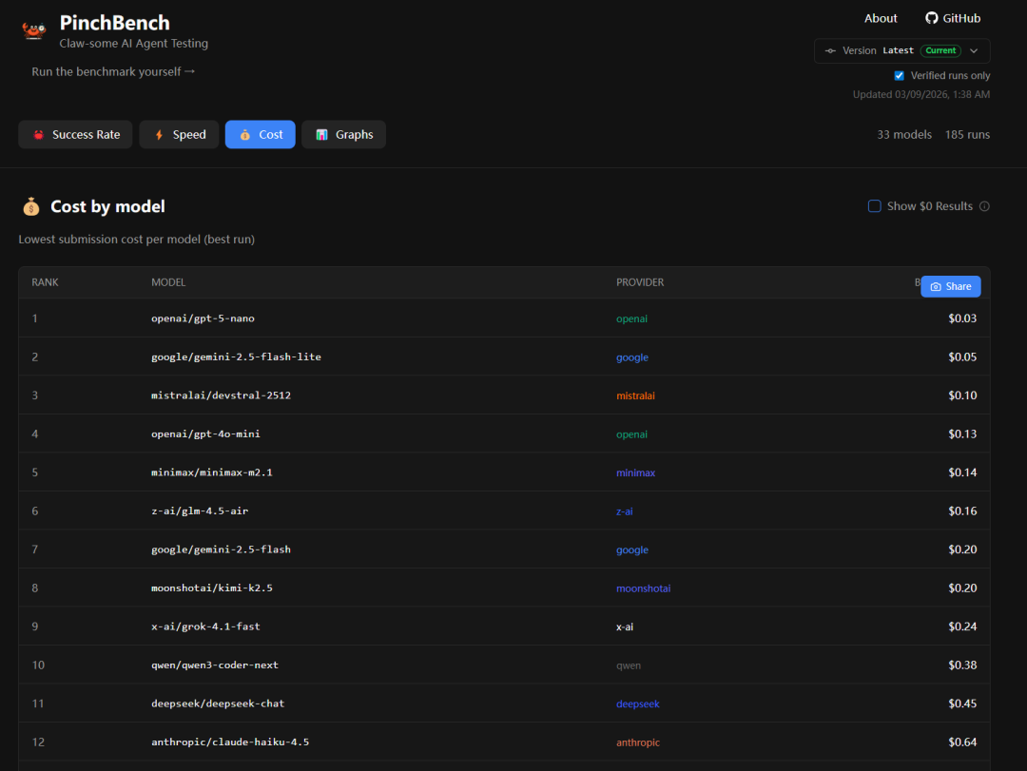This screenshot has width=1027, height=771.
Task: Expand the version selector chevron
Action: [x=974, y=51]
